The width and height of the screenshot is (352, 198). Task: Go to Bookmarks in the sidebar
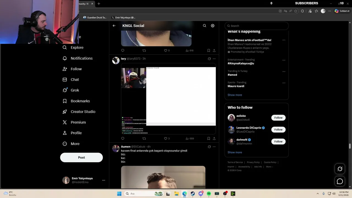76,101
